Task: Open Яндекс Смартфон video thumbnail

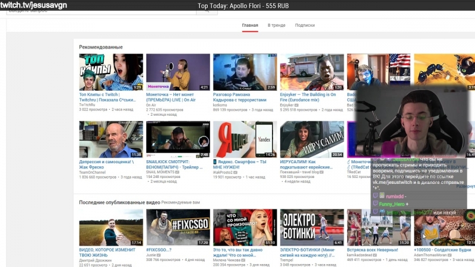Action: [245, 139]
